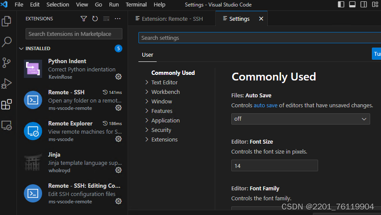
Task: Click the VS Code logo icon
Action: [4, 4]
